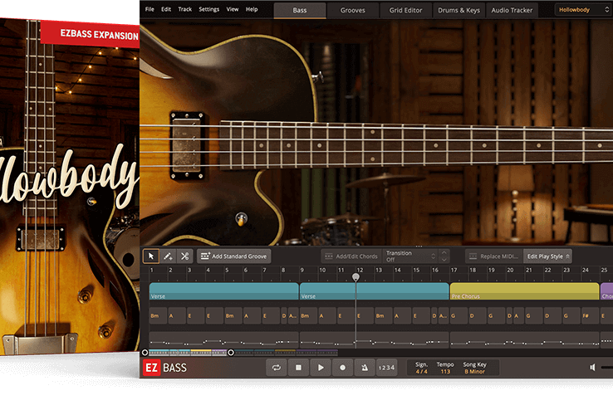This screenshot has height=405, width=613.
Task: Select the F# chord block
Action: [589, 315]
